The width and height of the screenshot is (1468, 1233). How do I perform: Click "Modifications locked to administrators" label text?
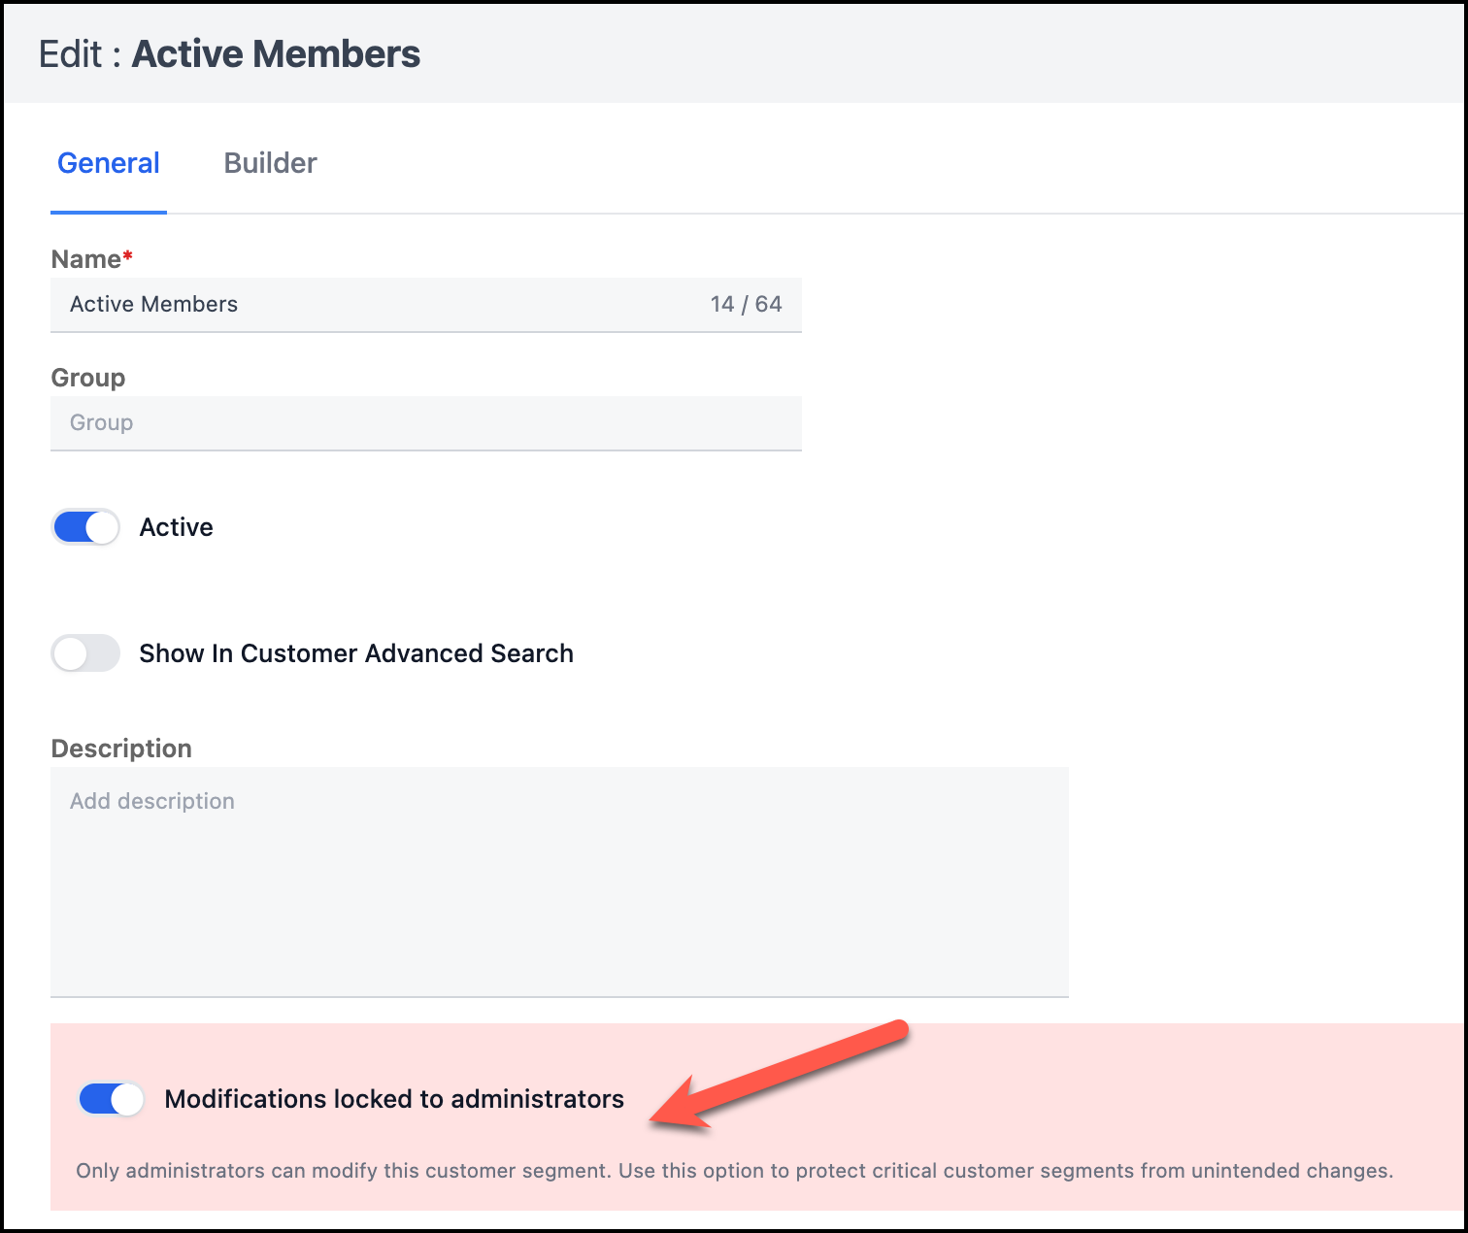pos(394,1099)
